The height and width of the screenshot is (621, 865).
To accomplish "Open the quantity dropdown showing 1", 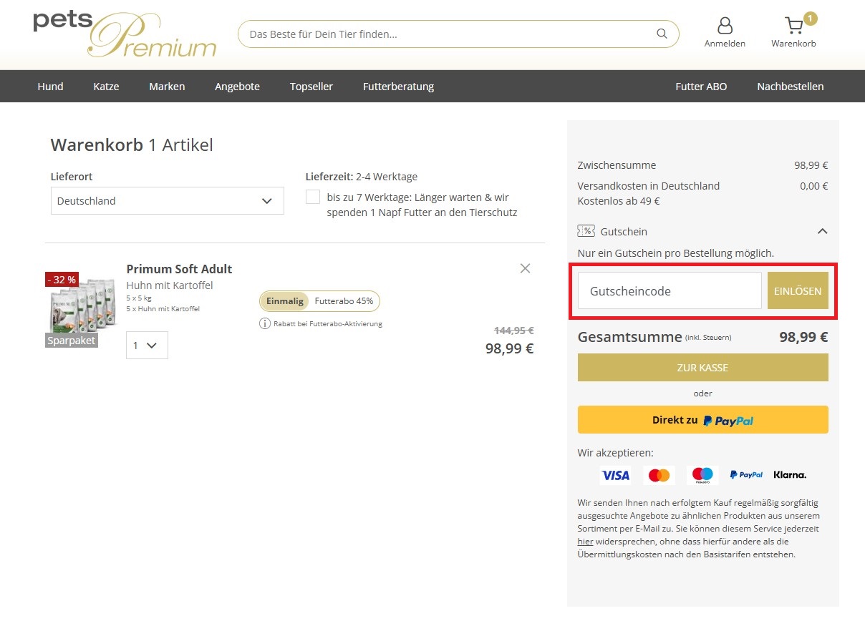I will pos(147,345).
